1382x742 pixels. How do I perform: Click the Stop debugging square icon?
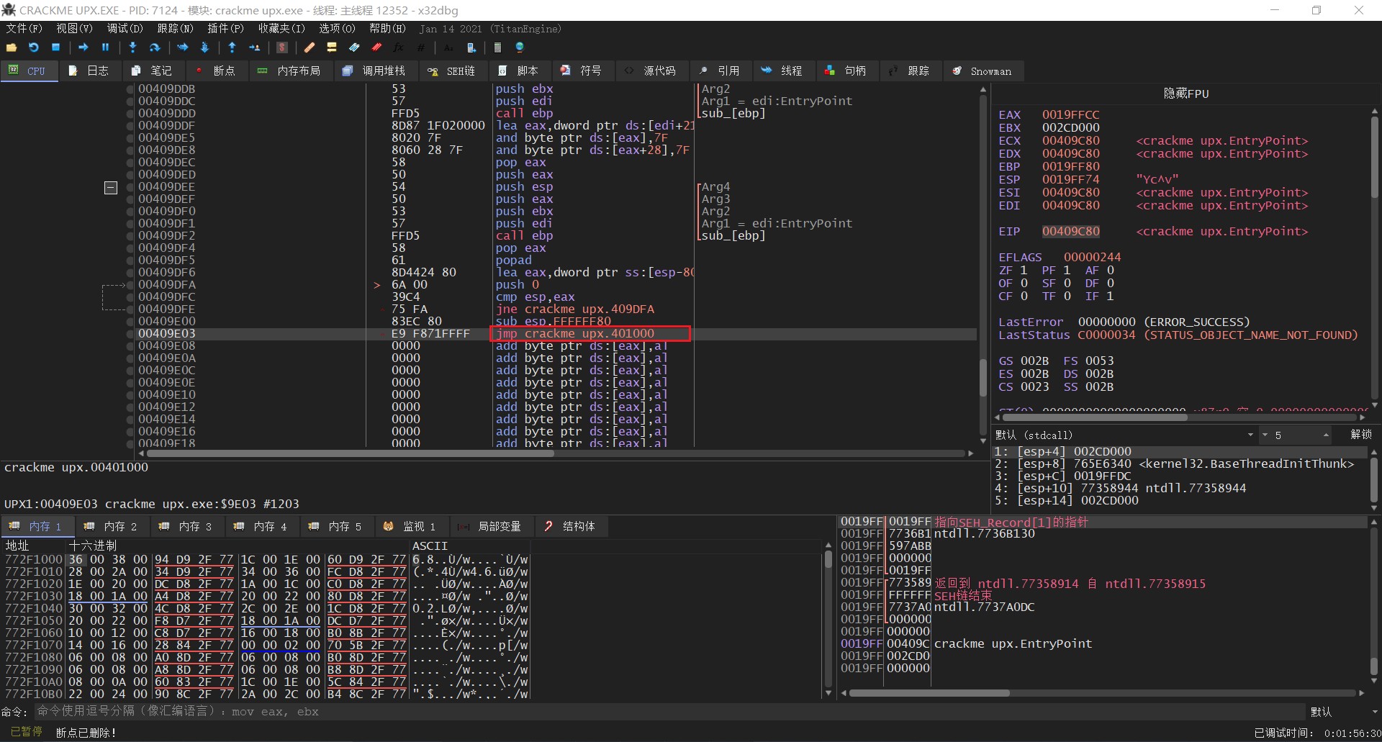[55, 47]
